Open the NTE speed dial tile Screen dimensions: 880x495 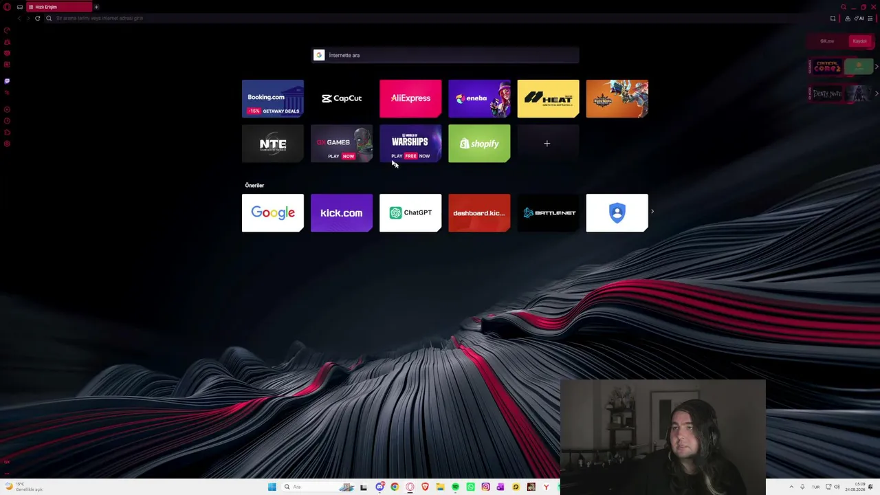pyautogui.click(x=273, y=144)
